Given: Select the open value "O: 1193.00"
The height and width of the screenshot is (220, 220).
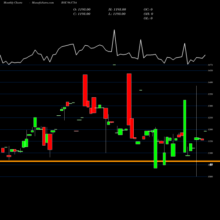Looking at the screenshot, I should click(82, 10).
